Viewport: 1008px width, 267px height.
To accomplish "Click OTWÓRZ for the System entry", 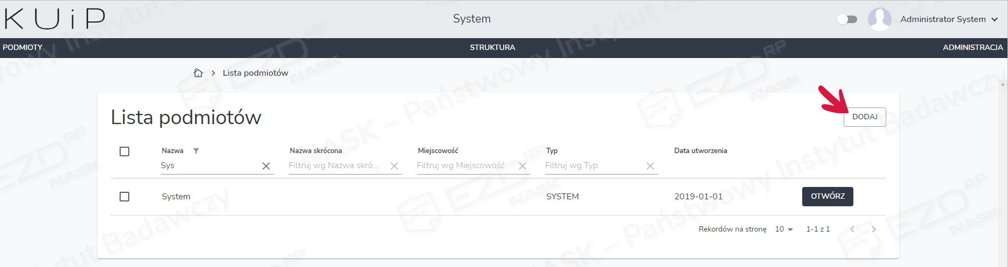I will (828, 197).
